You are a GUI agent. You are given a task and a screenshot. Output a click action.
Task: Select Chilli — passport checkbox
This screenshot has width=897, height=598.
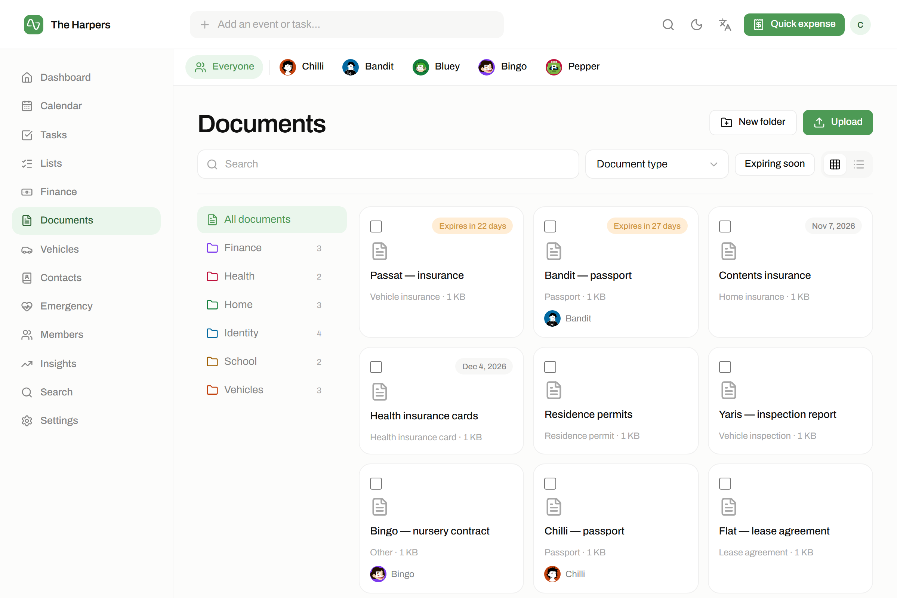550,484
